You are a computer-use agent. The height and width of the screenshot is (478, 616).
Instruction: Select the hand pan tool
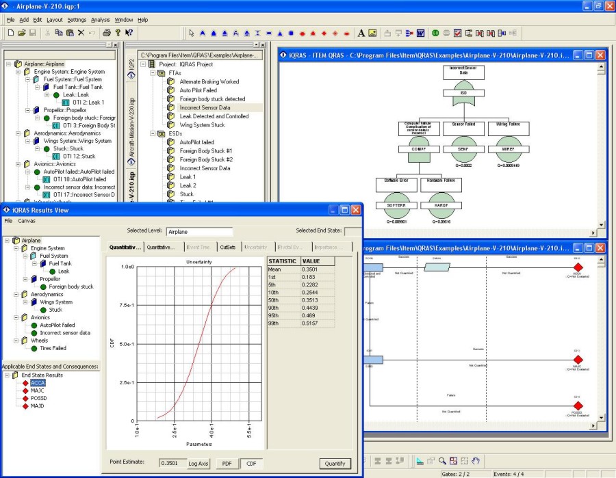click(476, 461)
